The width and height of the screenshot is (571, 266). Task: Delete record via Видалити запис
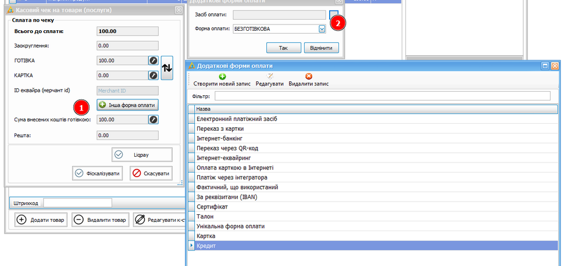click(x=309, y=80)
